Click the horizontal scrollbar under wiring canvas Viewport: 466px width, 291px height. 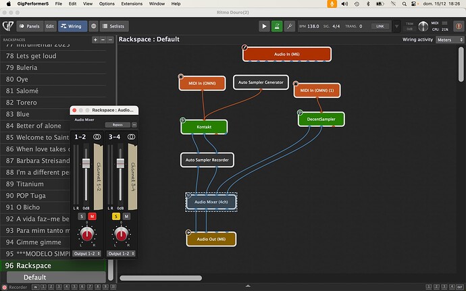coord(161,278)
